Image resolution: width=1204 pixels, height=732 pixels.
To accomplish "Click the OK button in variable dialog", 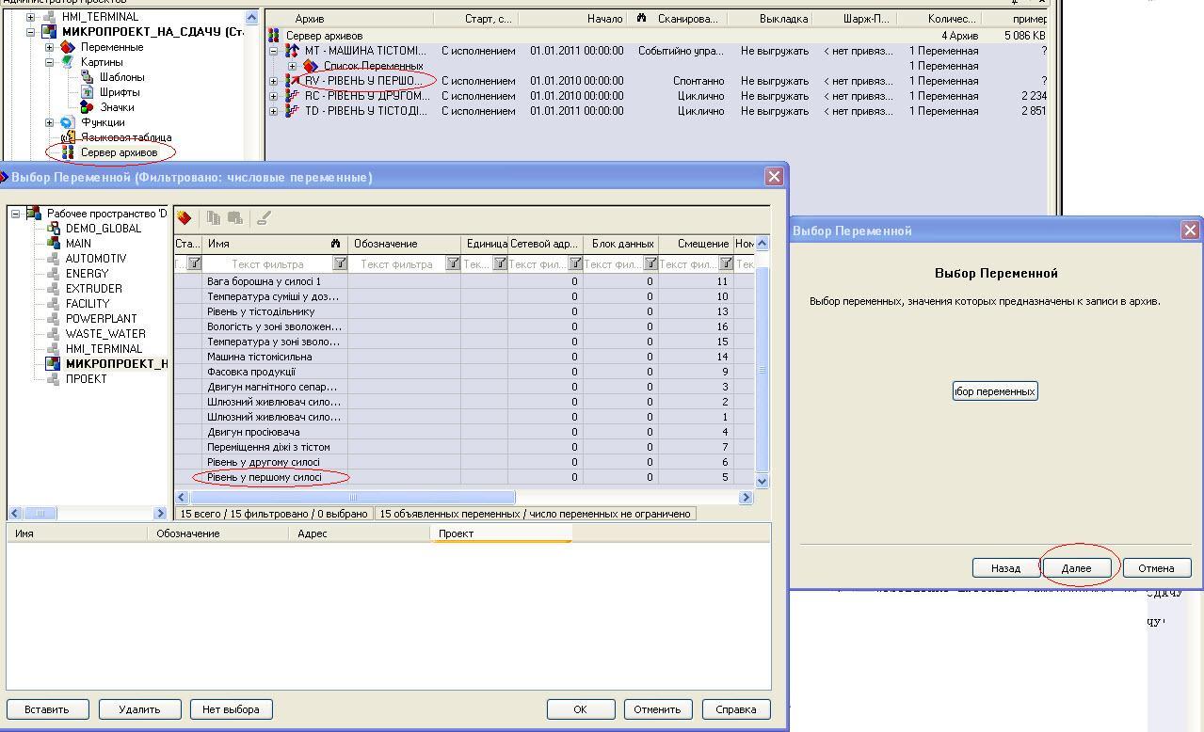I will point(580,709).
